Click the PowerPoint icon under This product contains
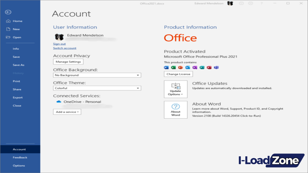Image resolution: width=308 pixels, height=173 pixels. point(181,67)
